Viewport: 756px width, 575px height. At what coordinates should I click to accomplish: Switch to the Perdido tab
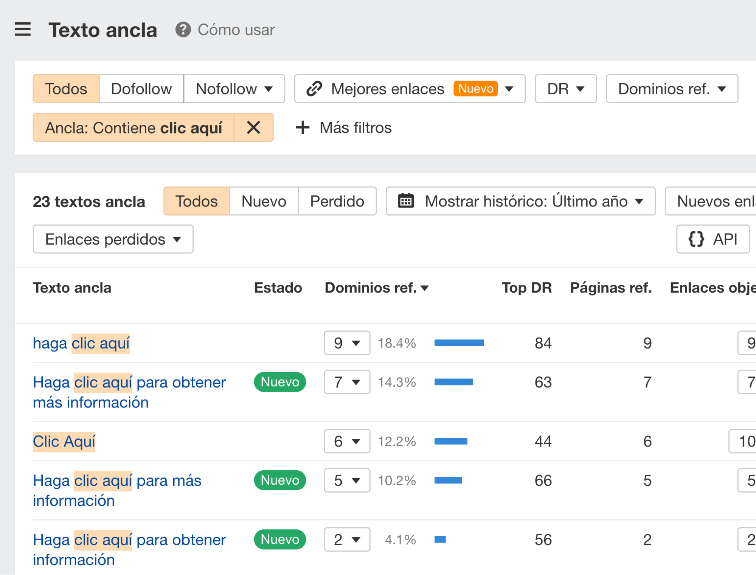(x=337, y=201)
